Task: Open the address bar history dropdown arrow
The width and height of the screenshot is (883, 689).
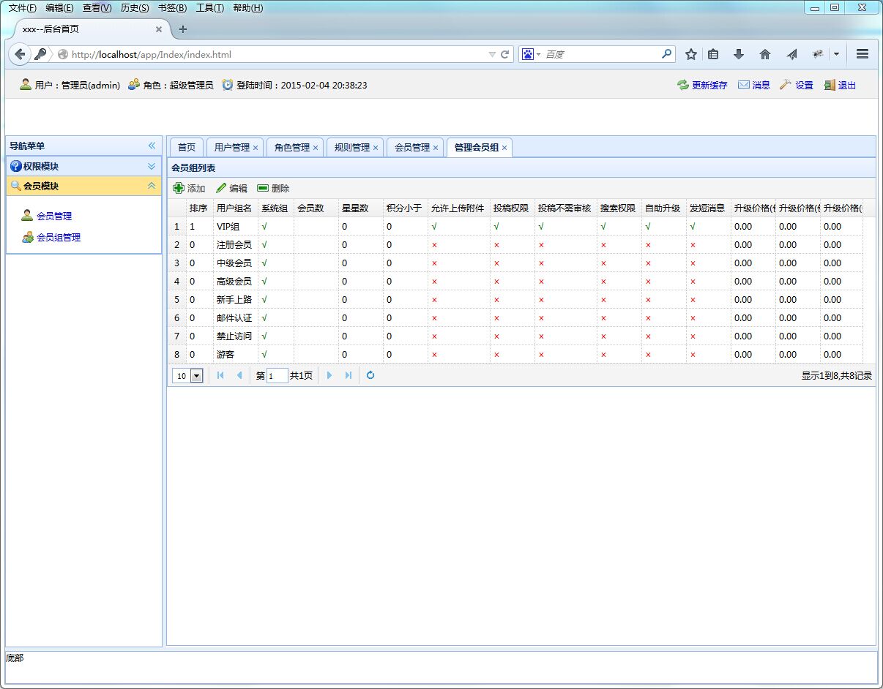Action: pyautogui.click(x=492, y=54)
